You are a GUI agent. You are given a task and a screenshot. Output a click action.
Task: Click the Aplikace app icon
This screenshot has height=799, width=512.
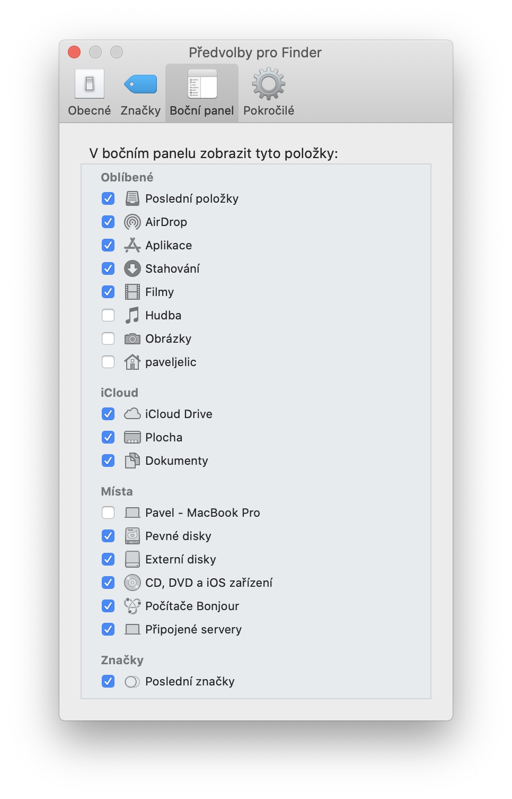click(x=132, y=245)
